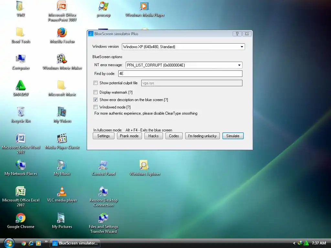Open the Codes button

click(174, 136)
